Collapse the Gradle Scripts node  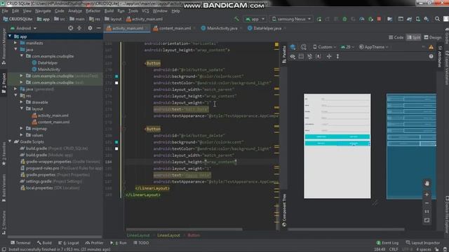tap(10, 141)
